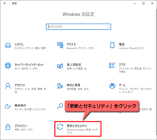Open 更新とセキュリティ category title

tap(77, 126)
